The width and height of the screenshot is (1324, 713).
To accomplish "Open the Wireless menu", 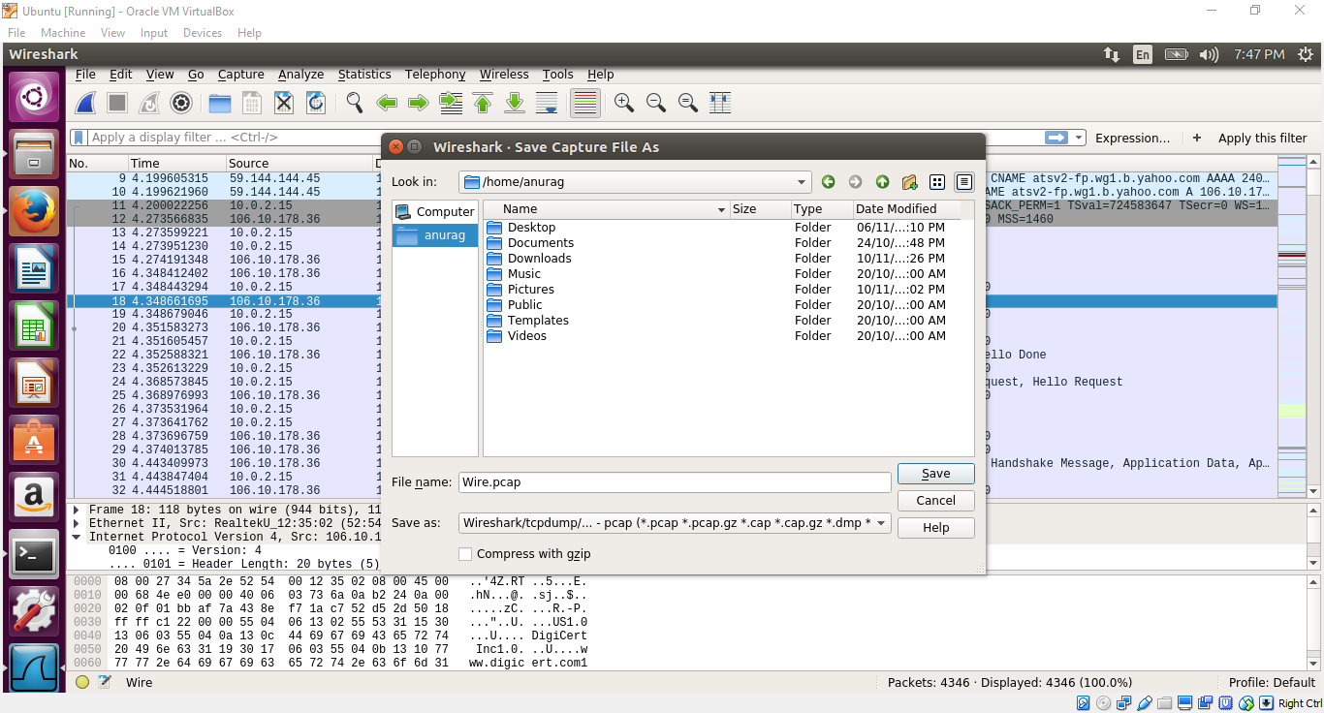I will [504, 75].
